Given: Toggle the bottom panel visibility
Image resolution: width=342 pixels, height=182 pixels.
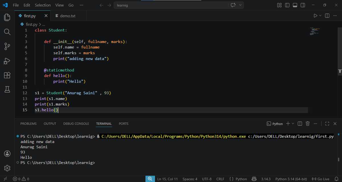Looking at the screenshot, I should pyautogui.click(x=295, y=5).
